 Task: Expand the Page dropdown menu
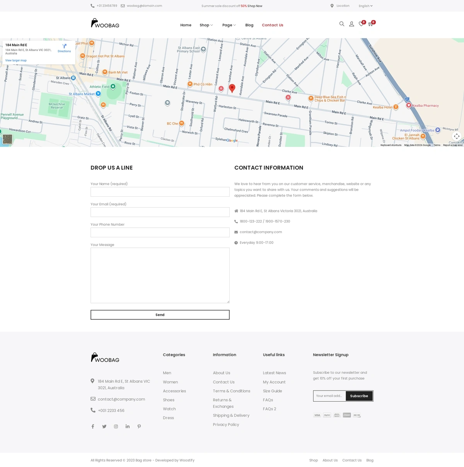click(x=229, y=25)
